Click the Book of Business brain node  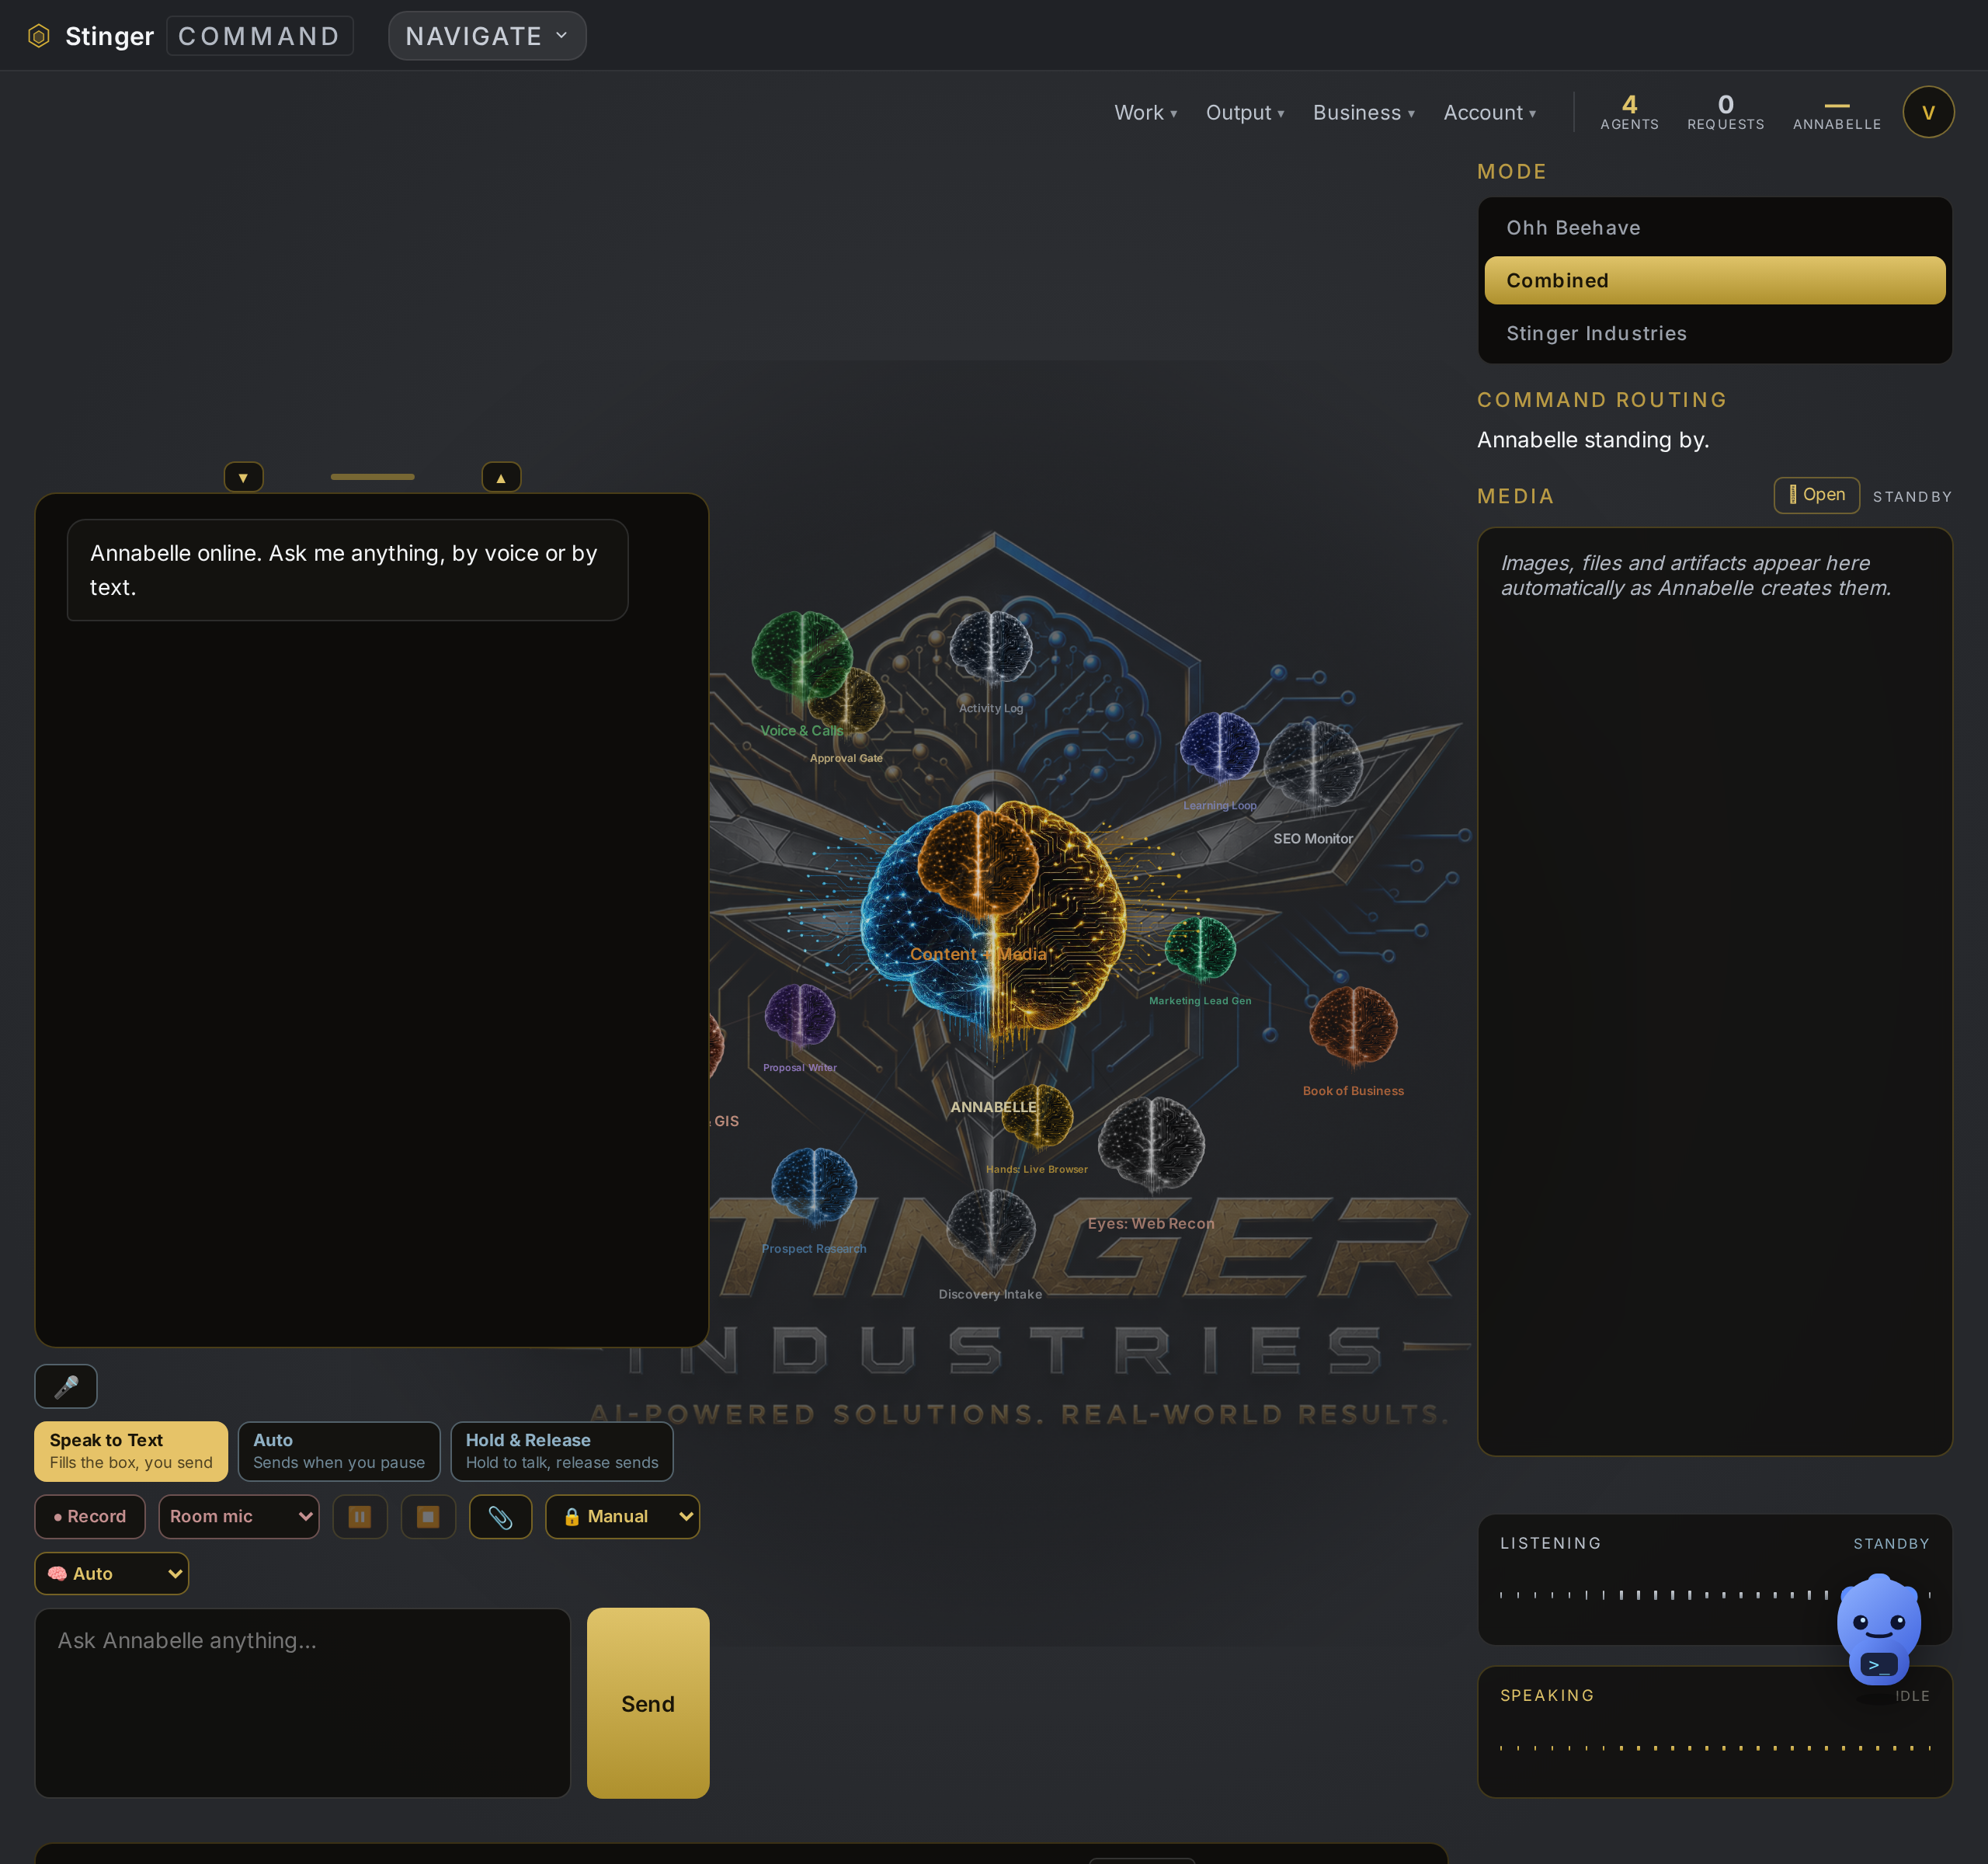click(x=1352, y=1025)
